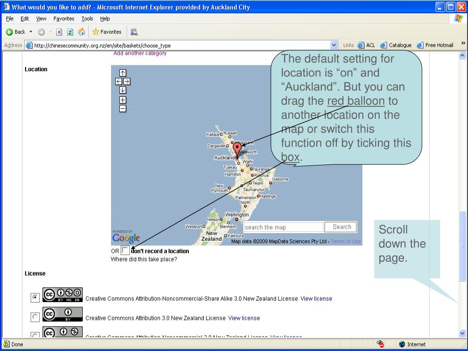
Task: Click the scrollbar up arrow
Action: click(463, 55)
